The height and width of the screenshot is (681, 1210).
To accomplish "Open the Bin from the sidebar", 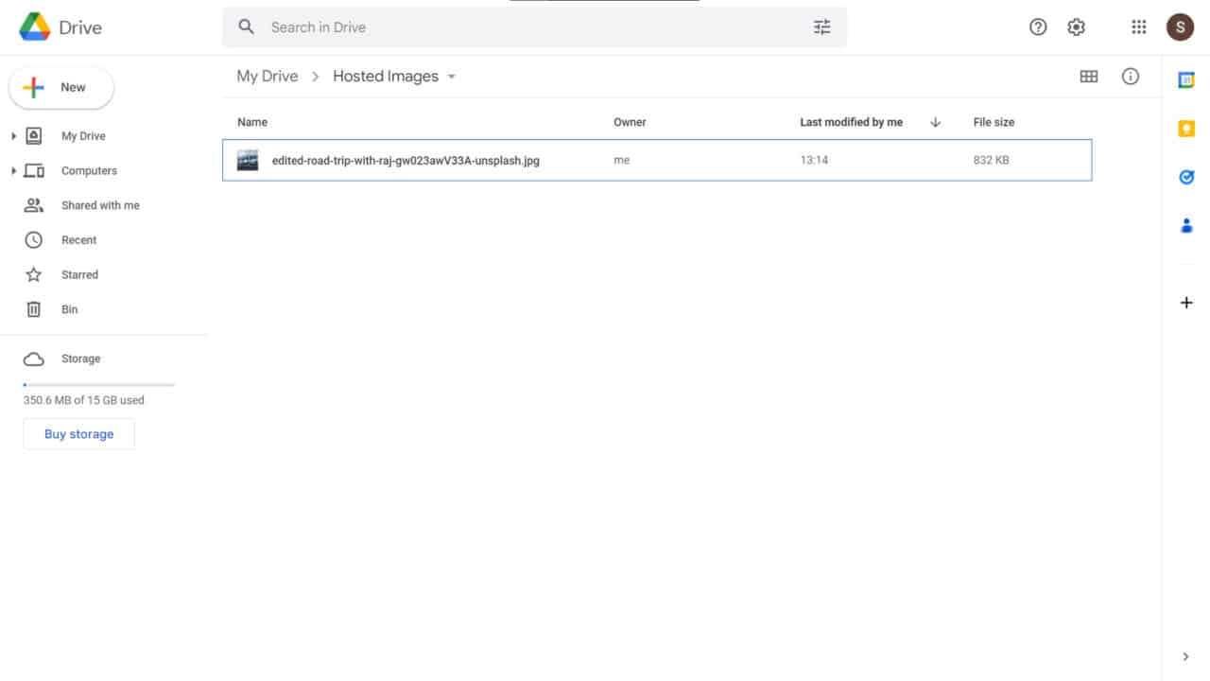I will [x=69, y=309].
